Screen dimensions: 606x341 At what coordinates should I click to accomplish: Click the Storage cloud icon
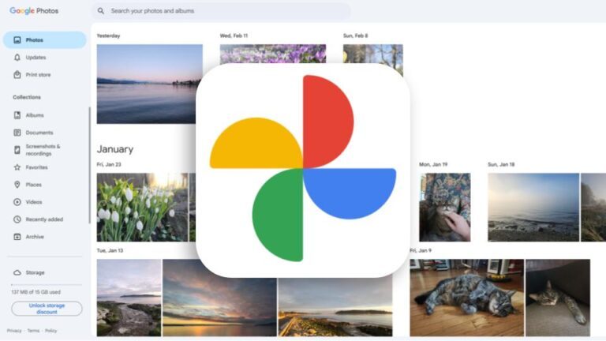coord(17,272)
